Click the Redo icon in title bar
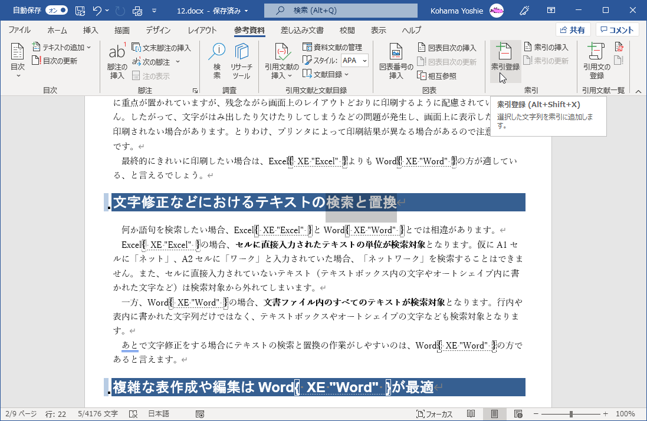The height and width of the screenshot is (421, 647). [120, 11]
